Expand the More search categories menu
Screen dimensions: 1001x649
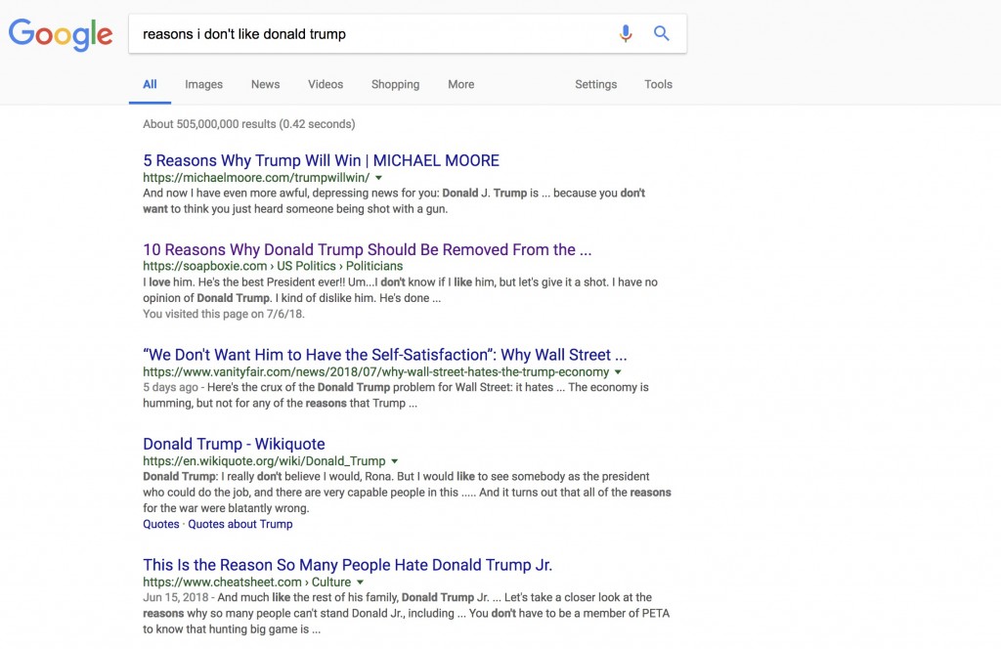(461, 84)
